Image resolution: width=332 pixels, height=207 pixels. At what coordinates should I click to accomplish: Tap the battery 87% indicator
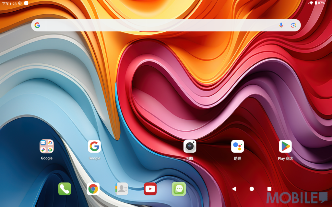(x=320, y=3)
